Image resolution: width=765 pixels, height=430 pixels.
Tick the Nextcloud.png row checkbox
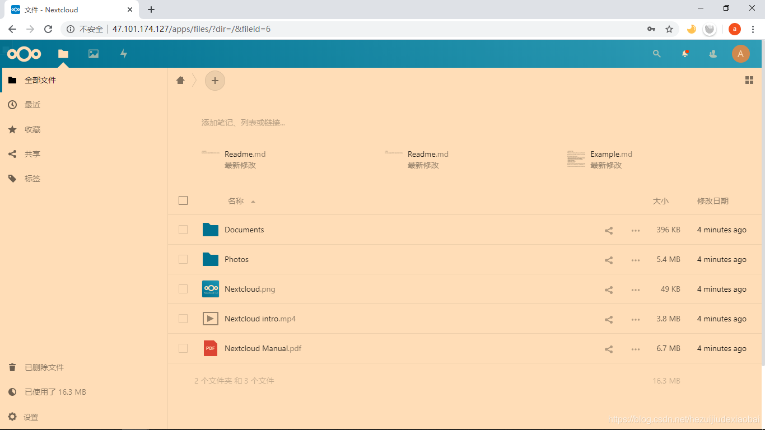tap(183, 289)
